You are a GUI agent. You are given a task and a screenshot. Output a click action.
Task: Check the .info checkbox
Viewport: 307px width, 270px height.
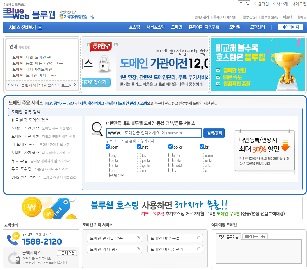coord(170,155)
